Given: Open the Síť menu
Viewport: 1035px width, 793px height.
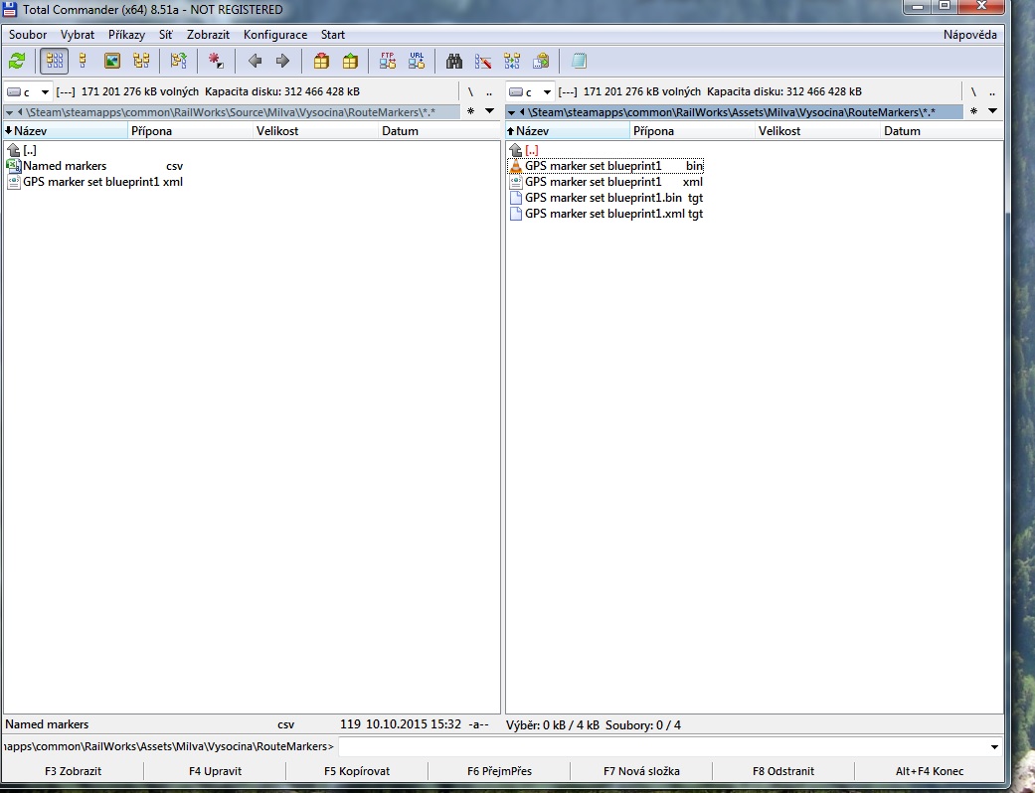Looking at the screenshot, I should click(x=166, y=35).
